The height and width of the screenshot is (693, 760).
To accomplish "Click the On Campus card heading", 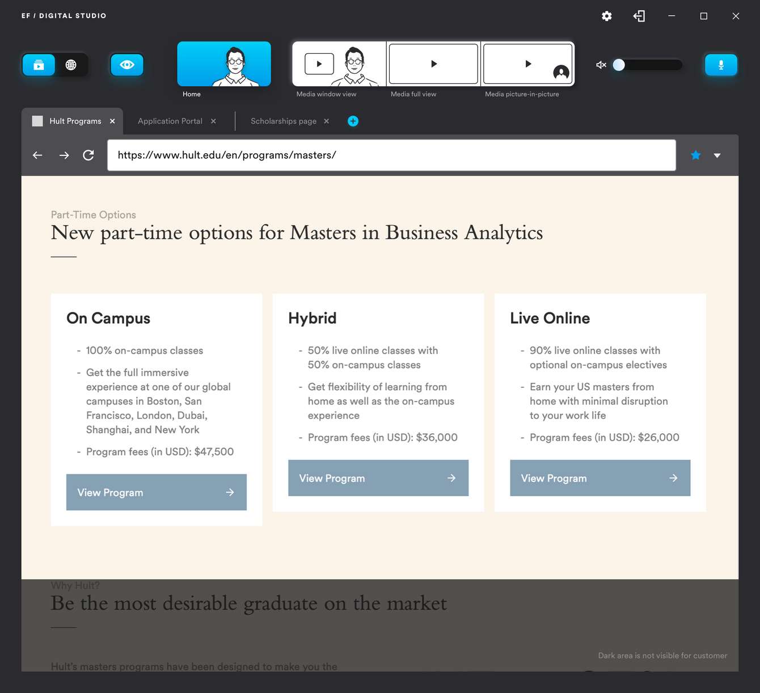I will [x=108, y=318].
